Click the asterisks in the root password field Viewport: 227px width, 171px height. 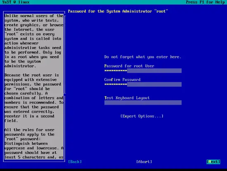click(116, 71)
